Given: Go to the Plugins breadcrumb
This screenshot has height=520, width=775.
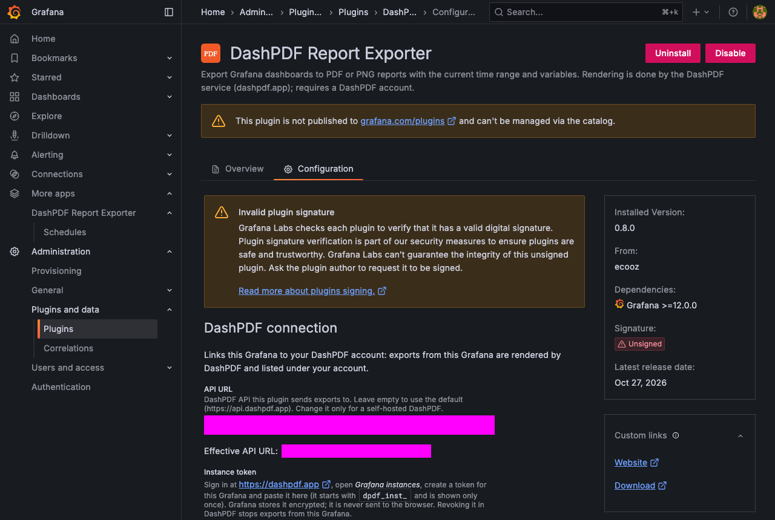Looking at the screenshot, I should [354, 12].
